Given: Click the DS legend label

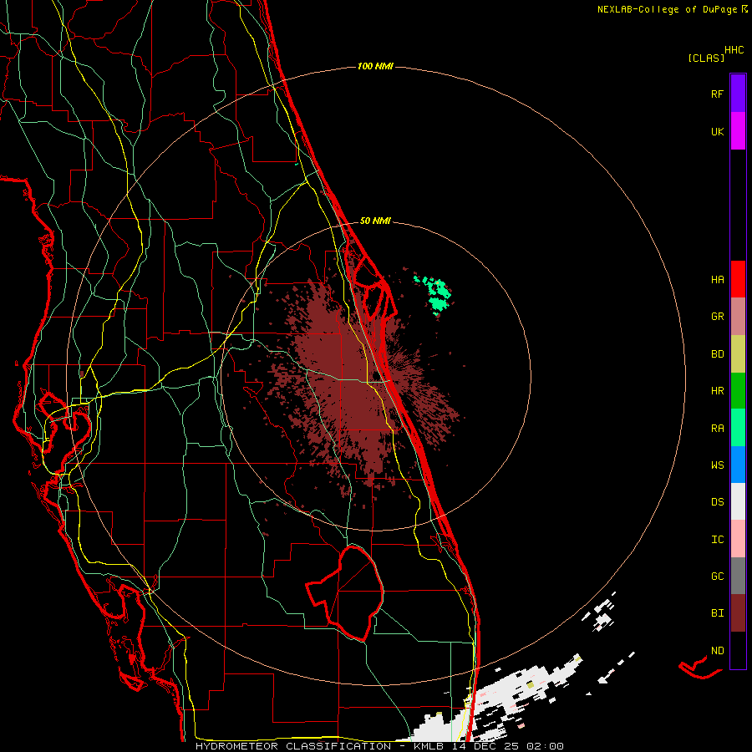Looking at the screenshot, I should 717,502.
